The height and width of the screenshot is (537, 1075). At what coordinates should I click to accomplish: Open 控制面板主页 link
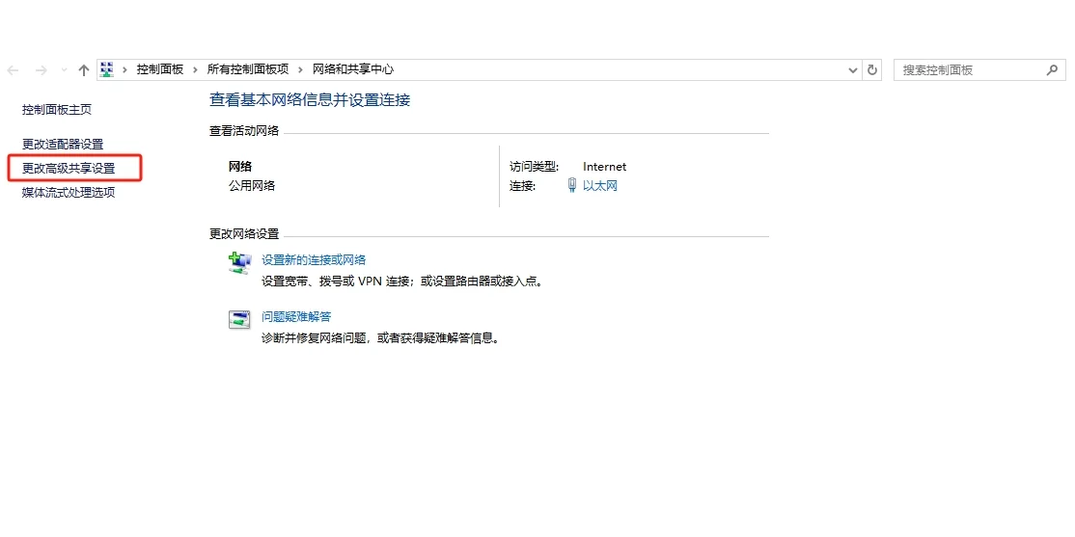[x=57, y=110]
